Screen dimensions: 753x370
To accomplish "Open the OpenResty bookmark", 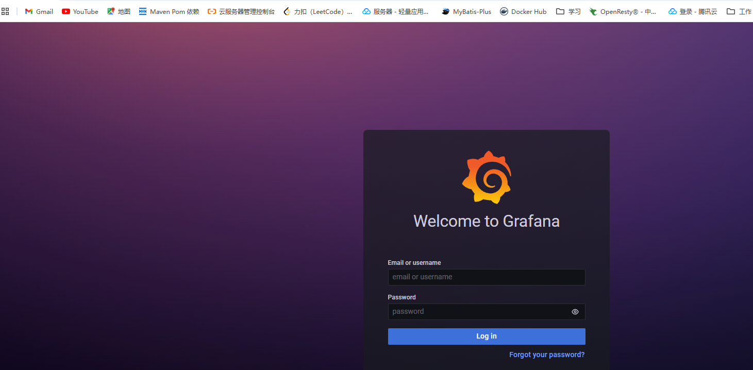I will click(623, 11).
